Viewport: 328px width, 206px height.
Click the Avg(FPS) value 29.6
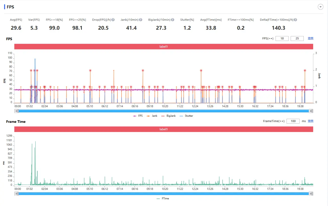point(16,28)
